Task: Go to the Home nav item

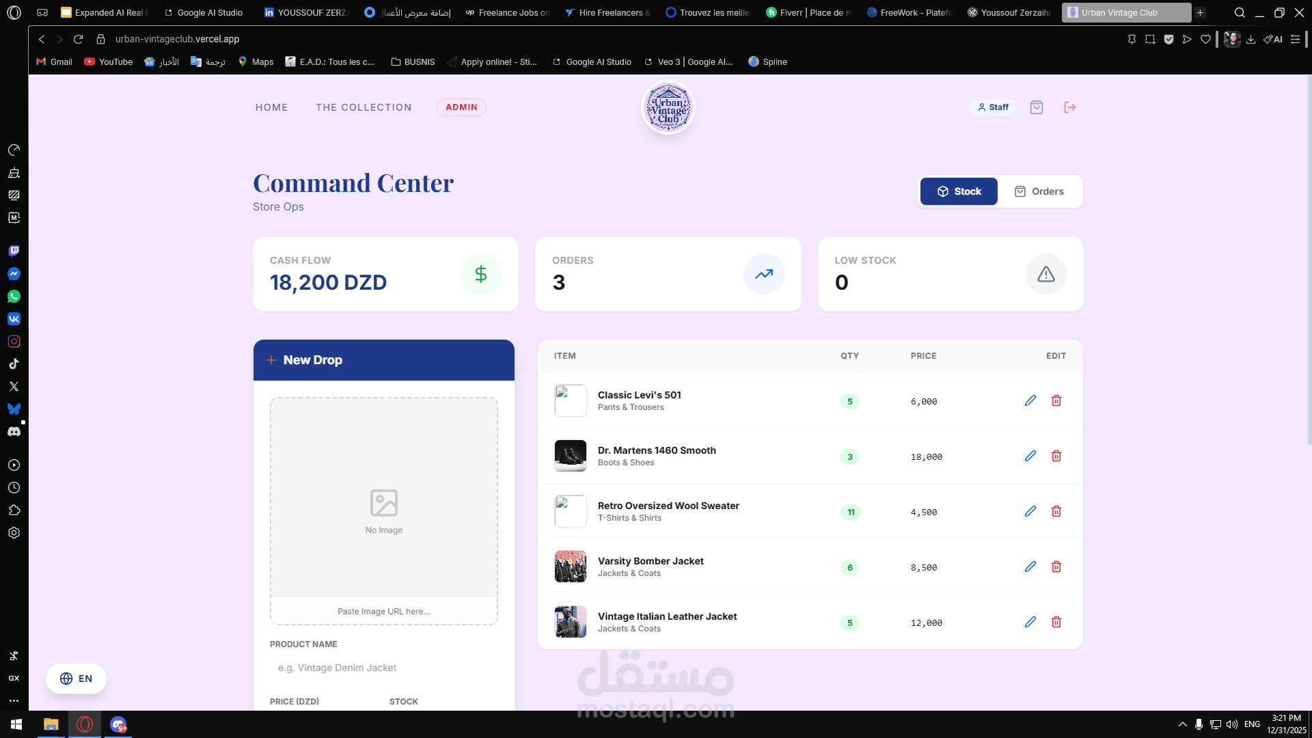Action: coord(271,107)
